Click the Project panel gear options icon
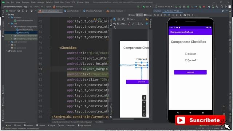This screenshot has height=131, width=233. point(32,11)
